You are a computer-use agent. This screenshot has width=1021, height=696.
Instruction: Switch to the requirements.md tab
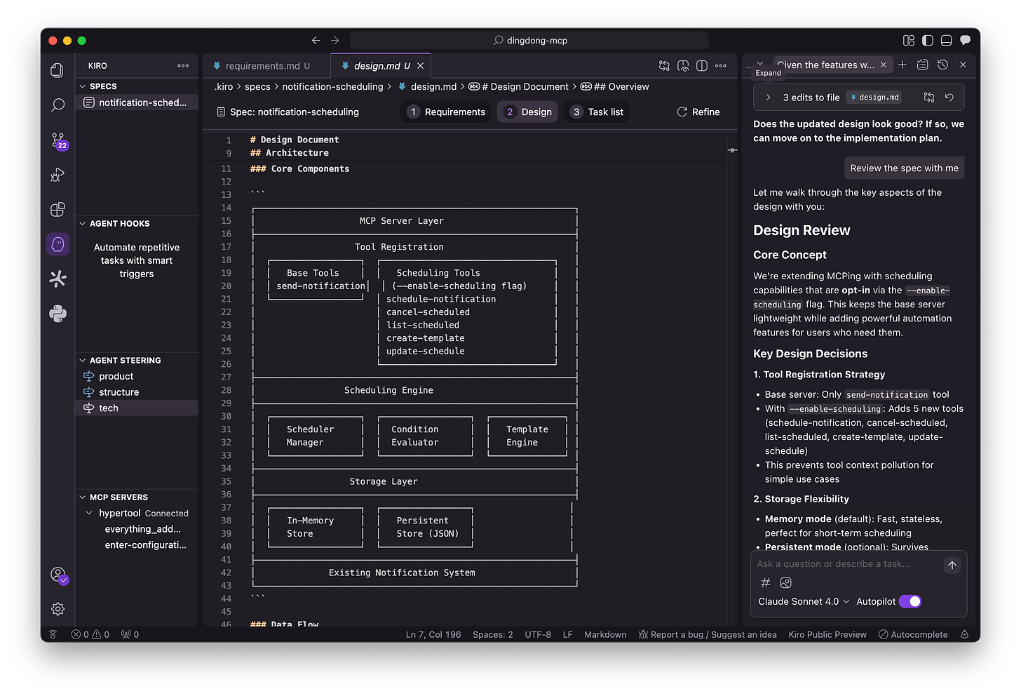click(266, 66)
